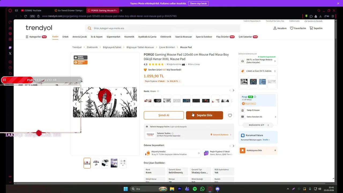Image resolution: width=343 pixels, height=193 pixels.
Task: Open green download extension icon
Action: pyautogui.click(x=306, y=16)
